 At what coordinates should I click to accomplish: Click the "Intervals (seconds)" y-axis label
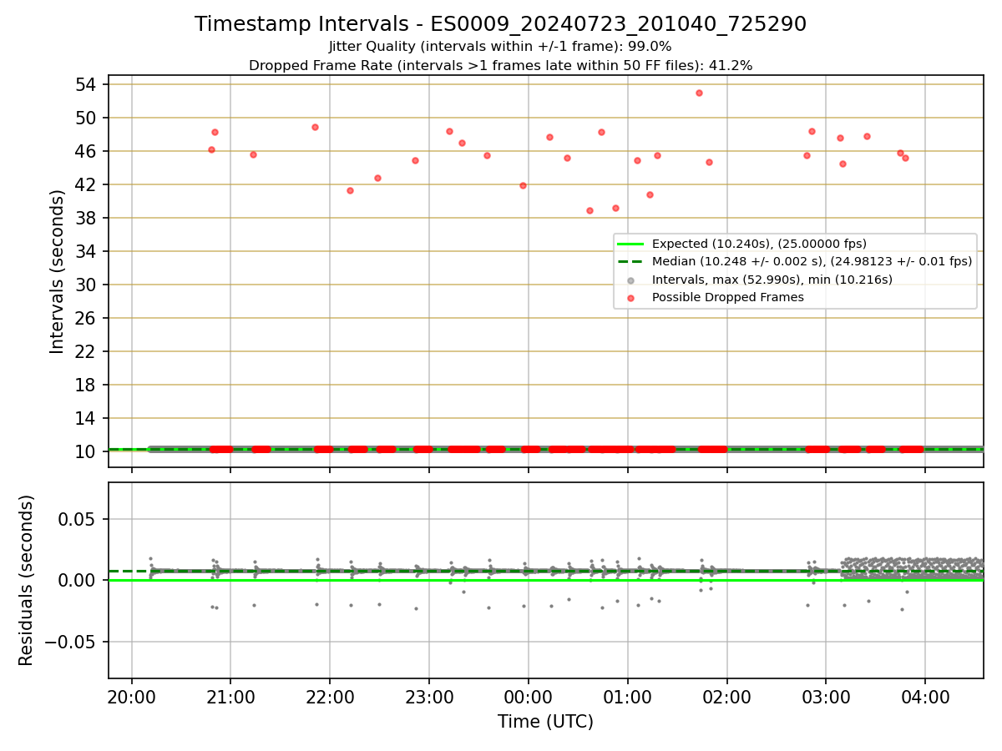pos(57,271)
